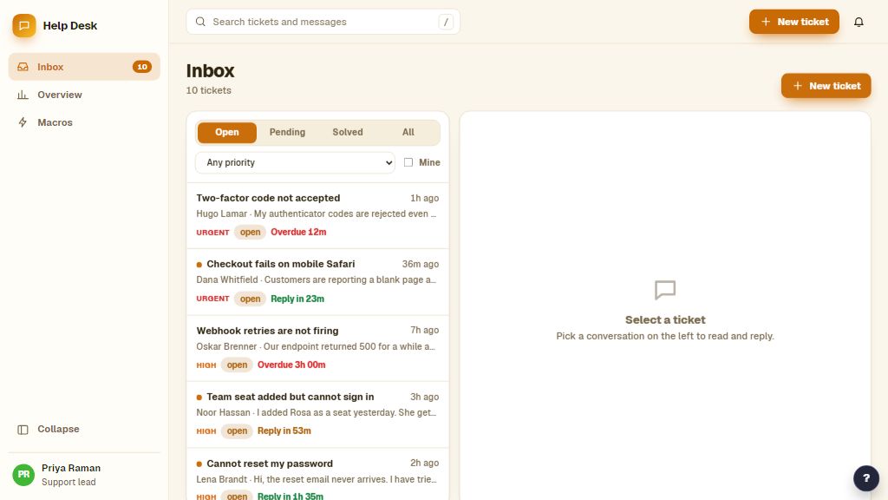Open ticket Webhook retries are not firing

click(x=317, y=348)
